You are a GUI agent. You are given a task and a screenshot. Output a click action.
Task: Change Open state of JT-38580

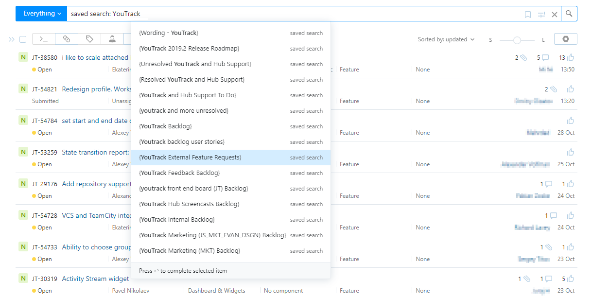coord(42,70)
